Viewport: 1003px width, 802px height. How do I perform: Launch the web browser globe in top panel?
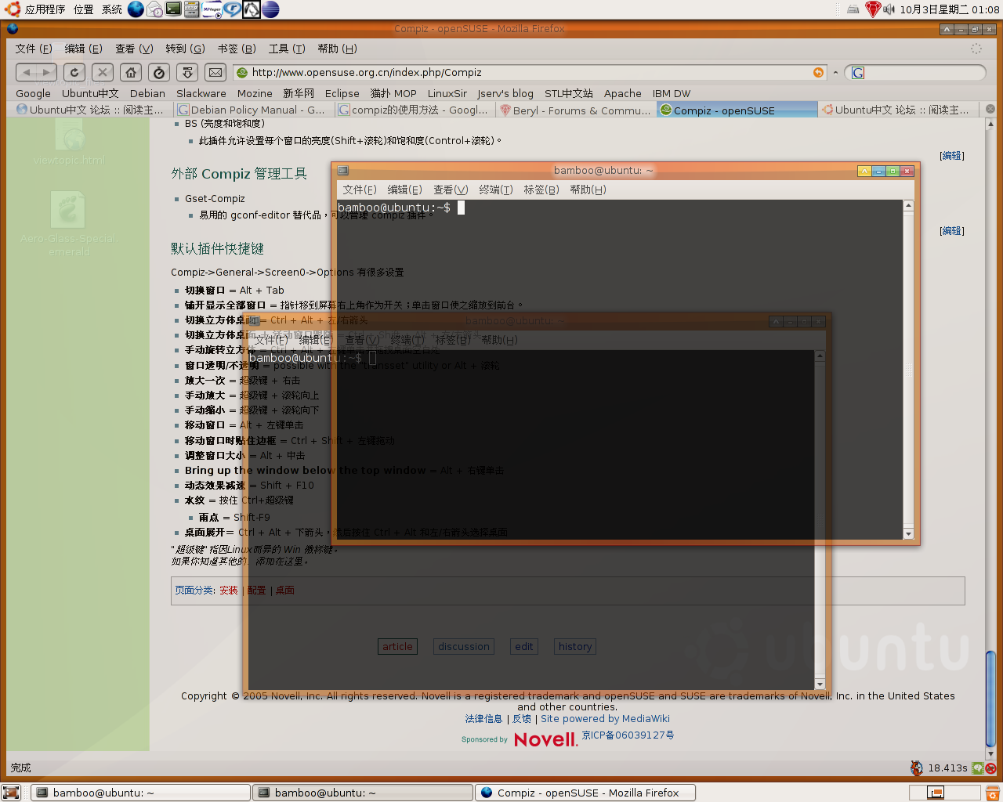(x=136, y=9)
